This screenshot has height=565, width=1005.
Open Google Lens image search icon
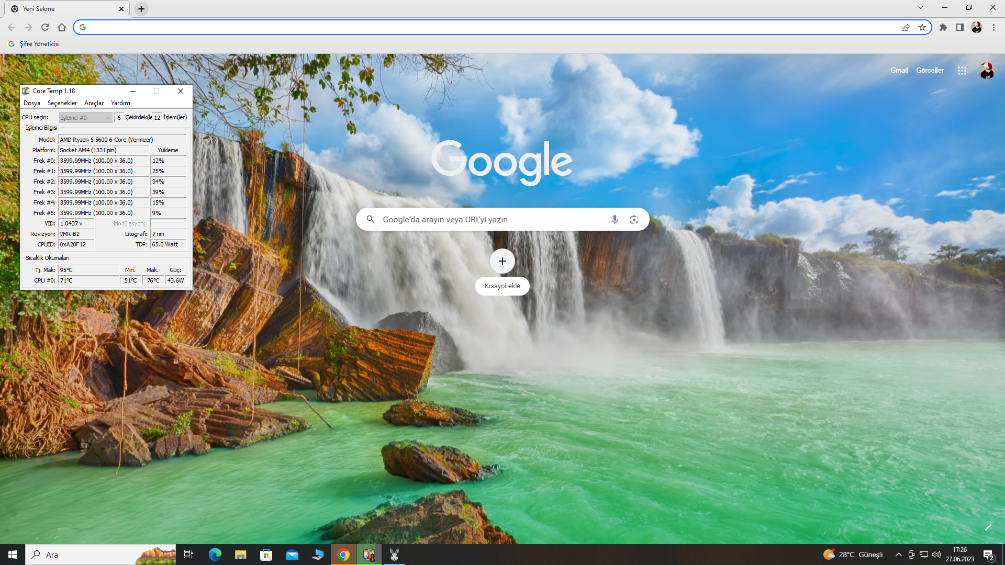[634, 219]
